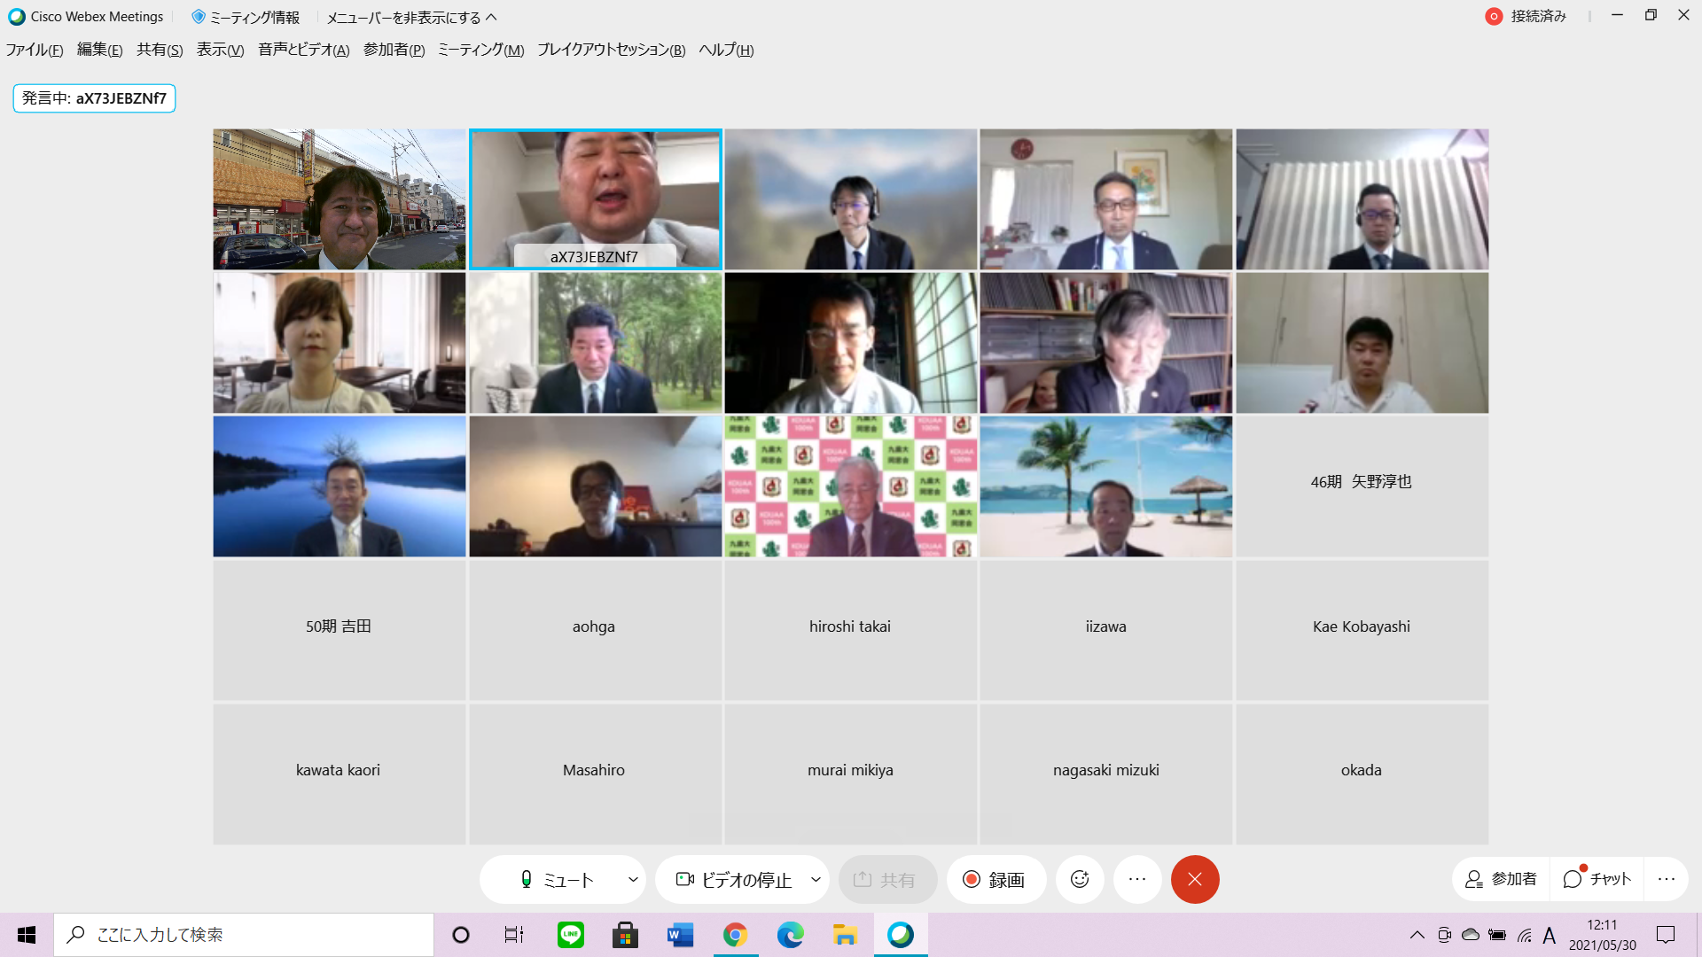Image resolution: width=1702 pixels, height=957 pixels.
Task: Select Masahiro participant tile
Action: pos(595,774)
